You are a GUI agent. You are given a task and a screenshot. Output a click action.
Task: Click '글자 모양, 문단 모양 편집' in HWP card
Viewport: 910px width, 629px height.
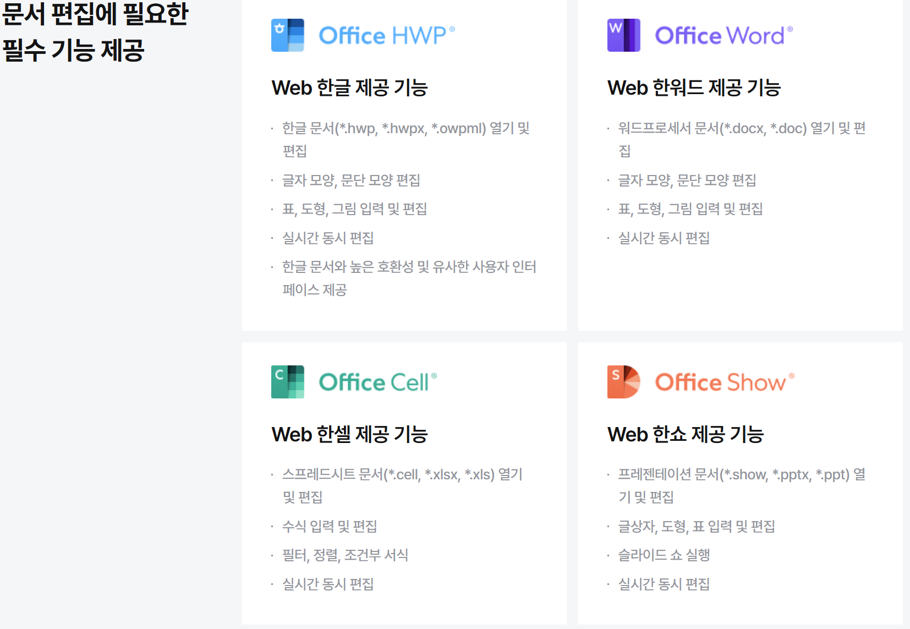click(351, 181)
